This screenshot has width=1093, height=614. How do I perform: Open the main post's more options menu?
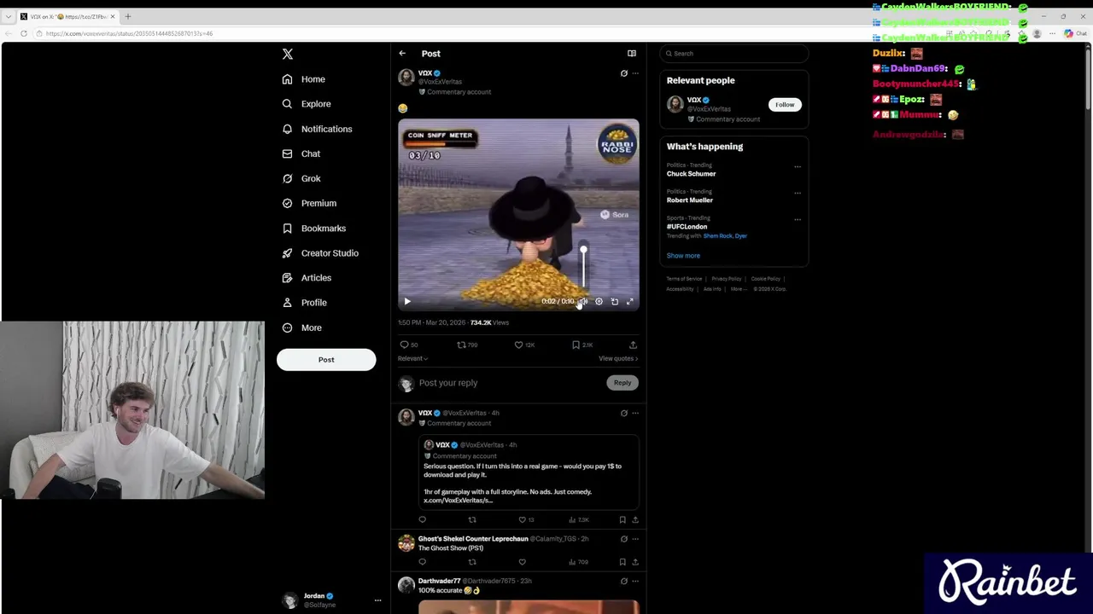[x=634, y=73]
